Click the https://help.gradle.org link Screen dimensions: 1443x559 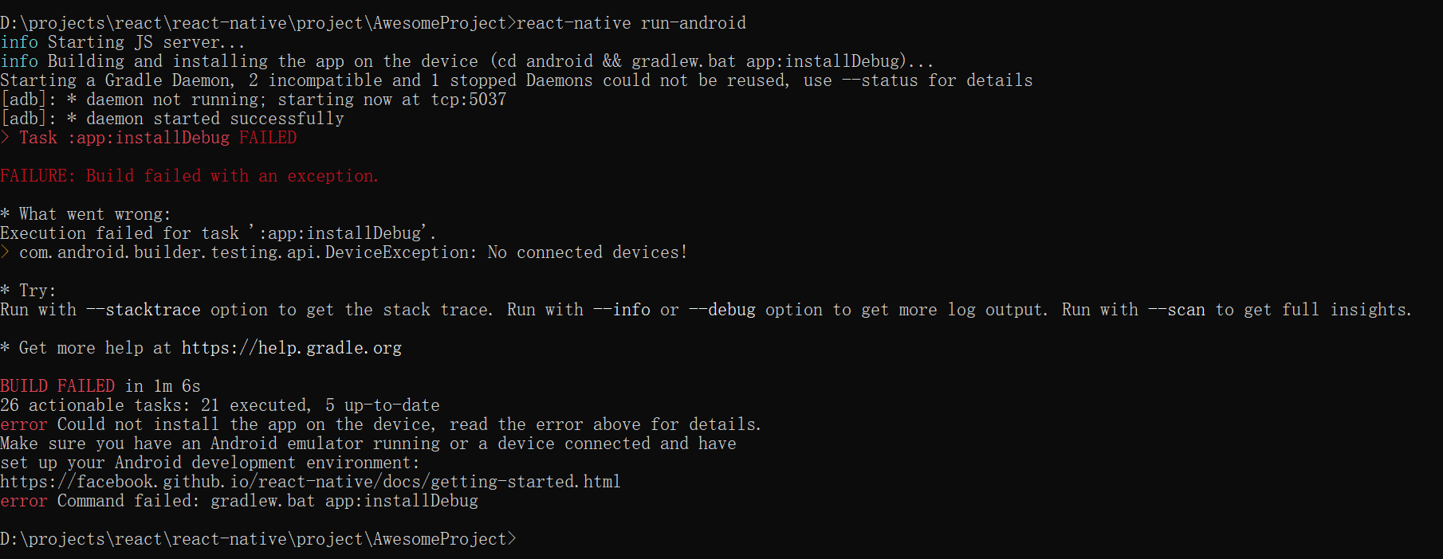click(291, 348)
